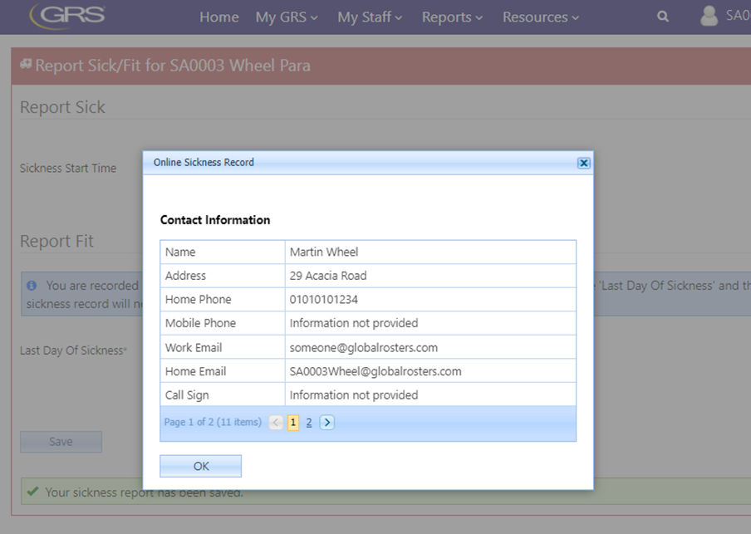Click the GRS logo in header
This screenshot has width=751, height=534.
click(67, 17)
